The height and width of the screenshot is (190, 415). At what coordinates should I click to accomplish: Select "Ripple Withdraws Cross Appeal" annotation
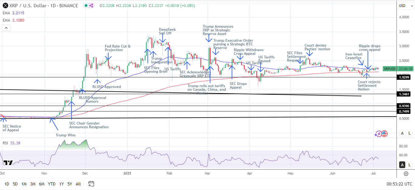pyautogui.click(x=248, y=52)
